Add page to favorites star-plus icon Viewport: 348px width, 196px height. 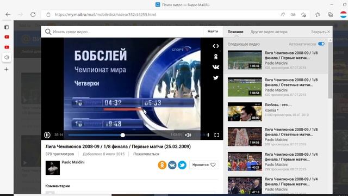303,15
